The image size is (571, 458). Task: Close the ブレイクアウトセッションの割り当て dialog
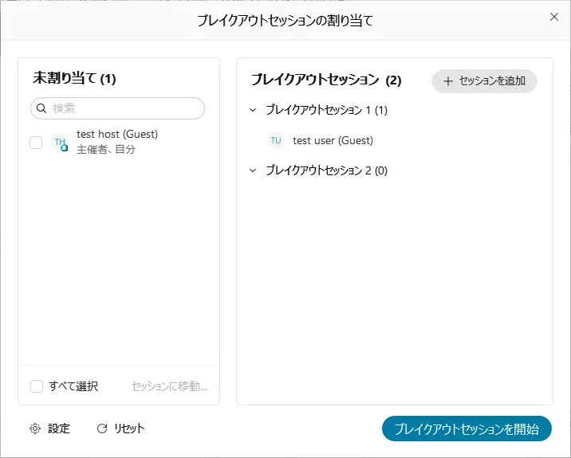pos(554,17)
